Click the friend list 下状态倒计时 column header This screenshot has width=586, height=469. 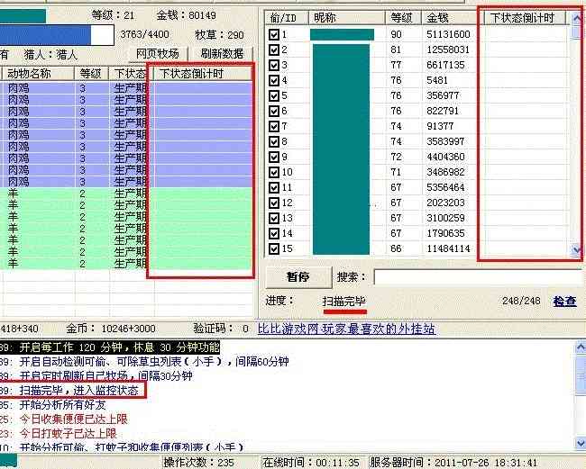point(525,17)
